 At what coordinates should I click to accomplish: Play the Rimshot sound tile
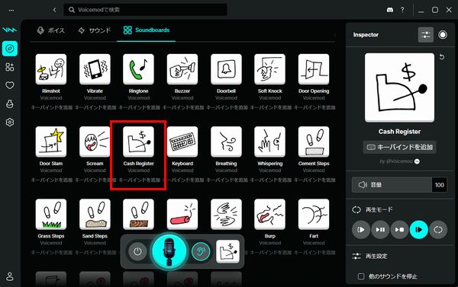51,69
